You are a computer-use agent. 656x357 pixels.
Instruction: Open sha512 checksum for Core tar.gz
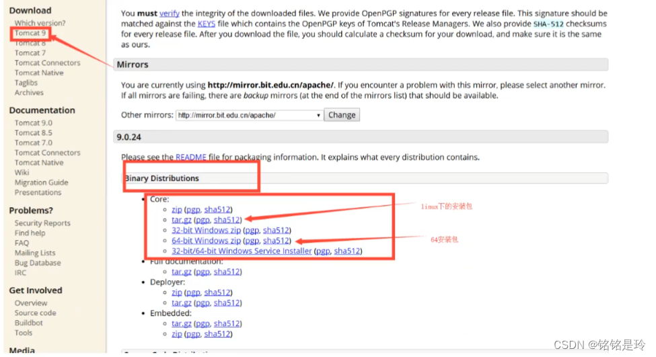227,220
